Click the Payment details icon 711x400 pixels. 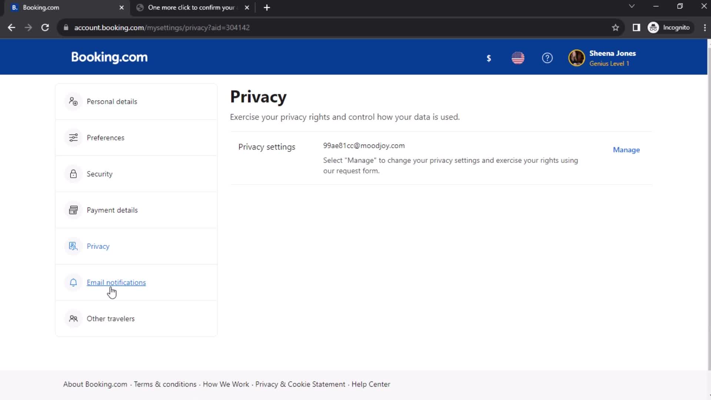click(x=73, y=210)
